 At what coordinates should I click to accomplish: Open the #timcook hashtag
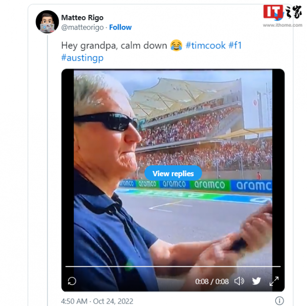point(205,45)
